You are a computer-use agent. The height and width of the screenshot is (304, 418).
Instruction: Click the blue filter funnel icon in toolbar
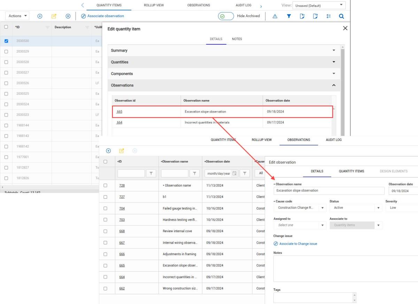coord(289,16)
